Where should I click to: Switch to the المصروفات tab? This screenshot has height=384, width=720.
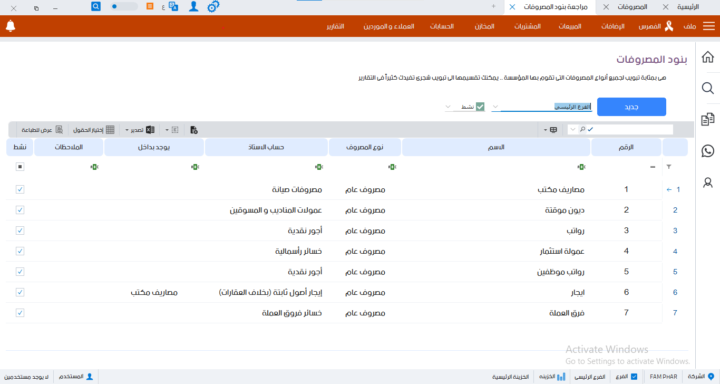[632, 7]
